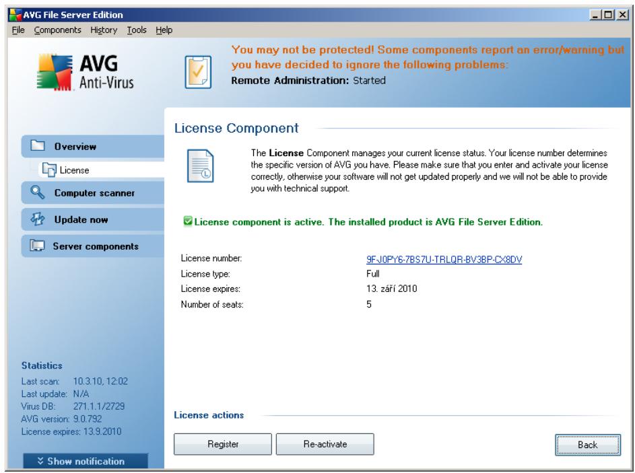Click the Re-activate button
635x473 pixels.
coord(325,444)
